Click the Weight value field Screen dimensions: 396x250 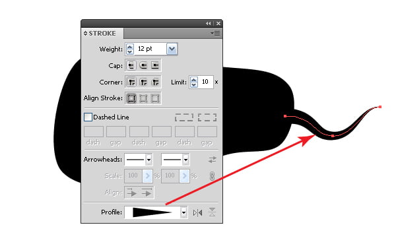(150, 49)
